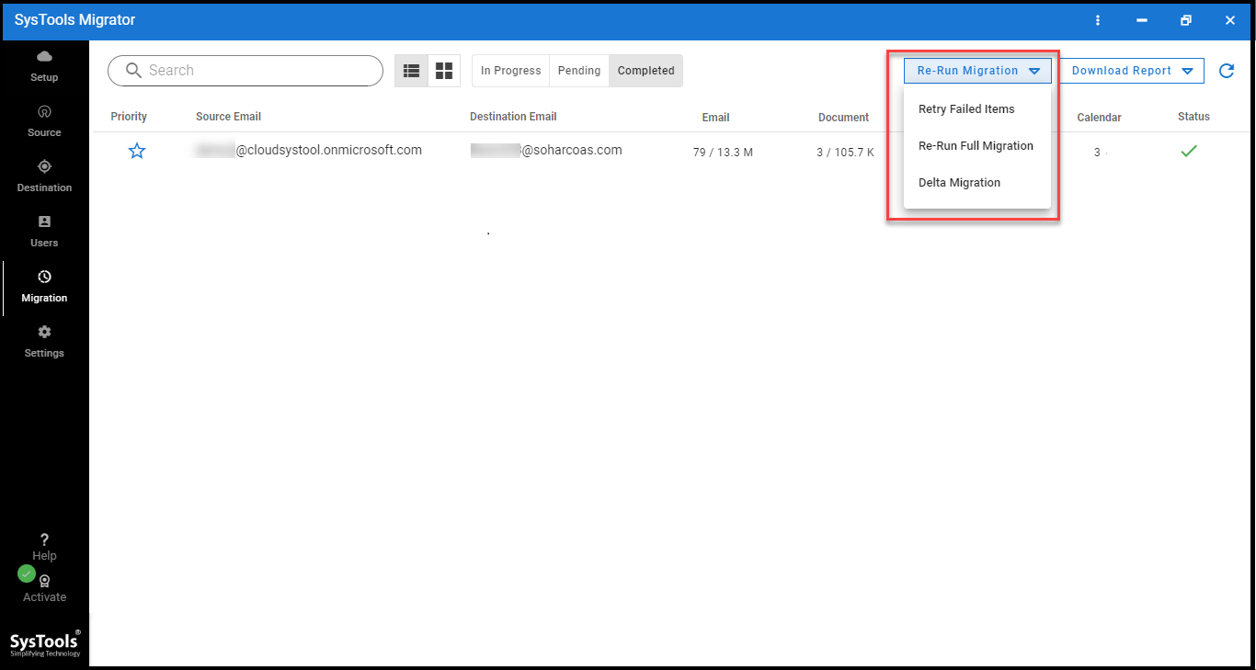Viewport: 1256px width, 670px height.
Task: Click the magnifier search icon
Action: click(x=134, y=71)
